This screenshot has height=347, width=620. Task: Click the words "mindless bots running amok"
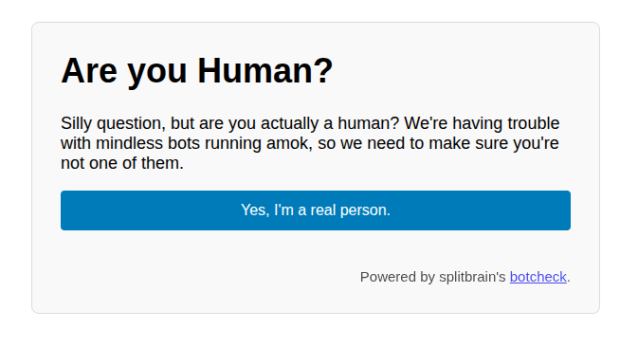[x=202, y=143]
